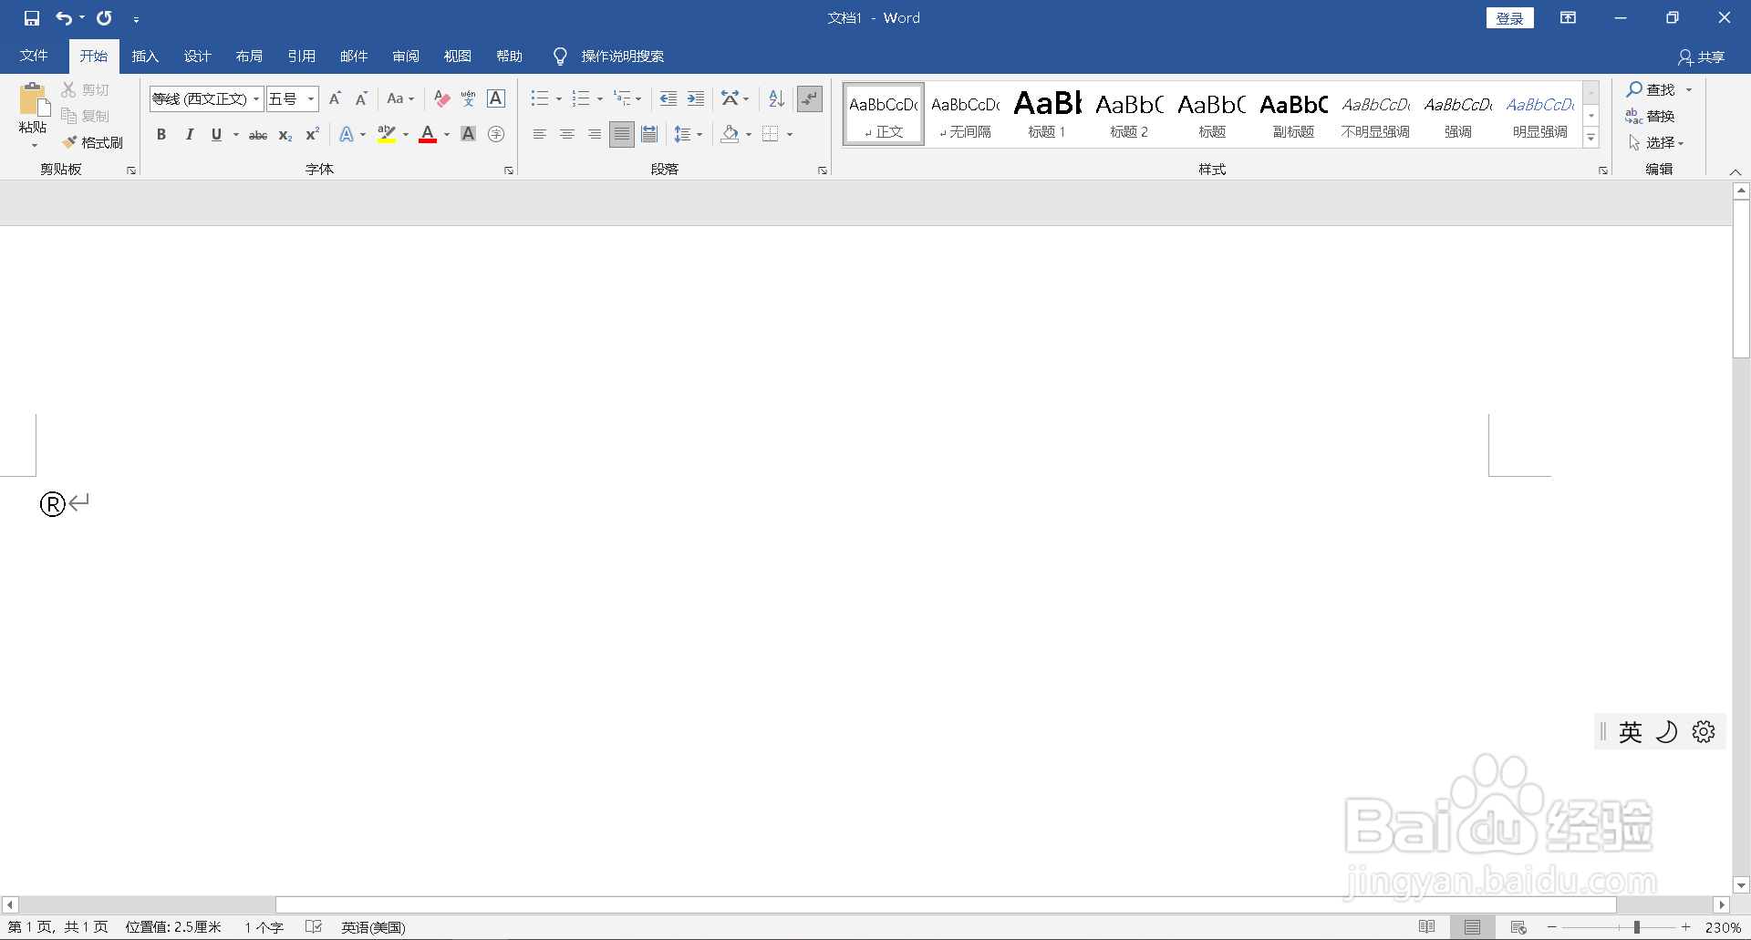Open the font dialog launcher in 字体 group

[x=509, y=170]
